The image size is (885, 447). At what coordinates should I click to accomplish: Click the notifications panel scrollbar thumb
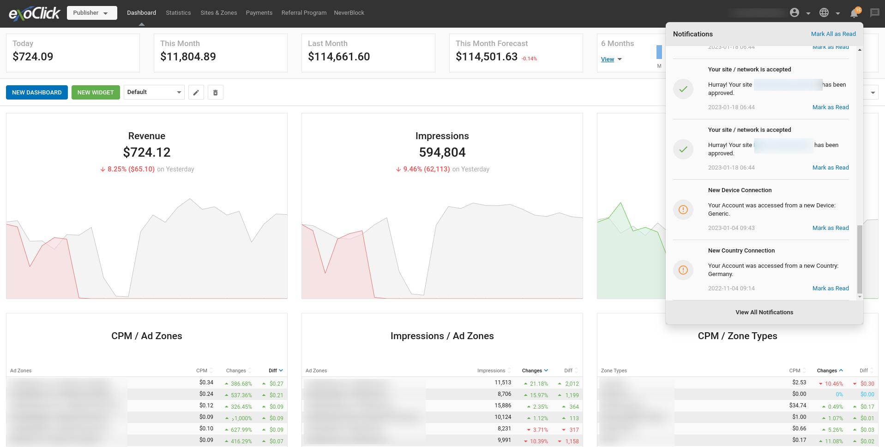[x=859, y=259]
